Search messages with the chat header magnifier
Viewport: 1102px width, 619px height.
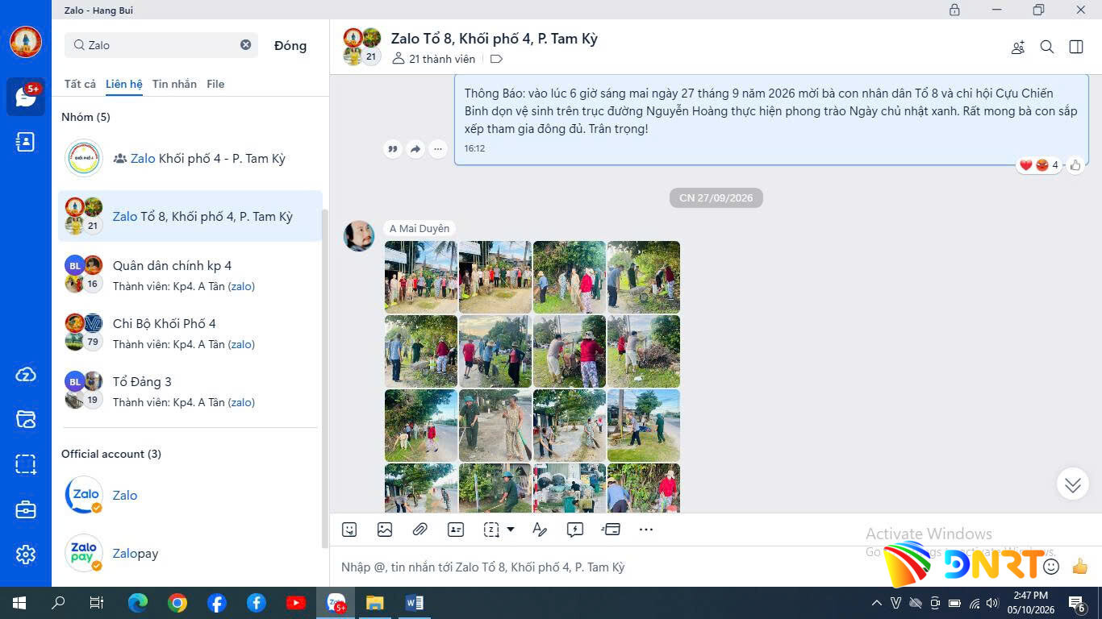1047,47
